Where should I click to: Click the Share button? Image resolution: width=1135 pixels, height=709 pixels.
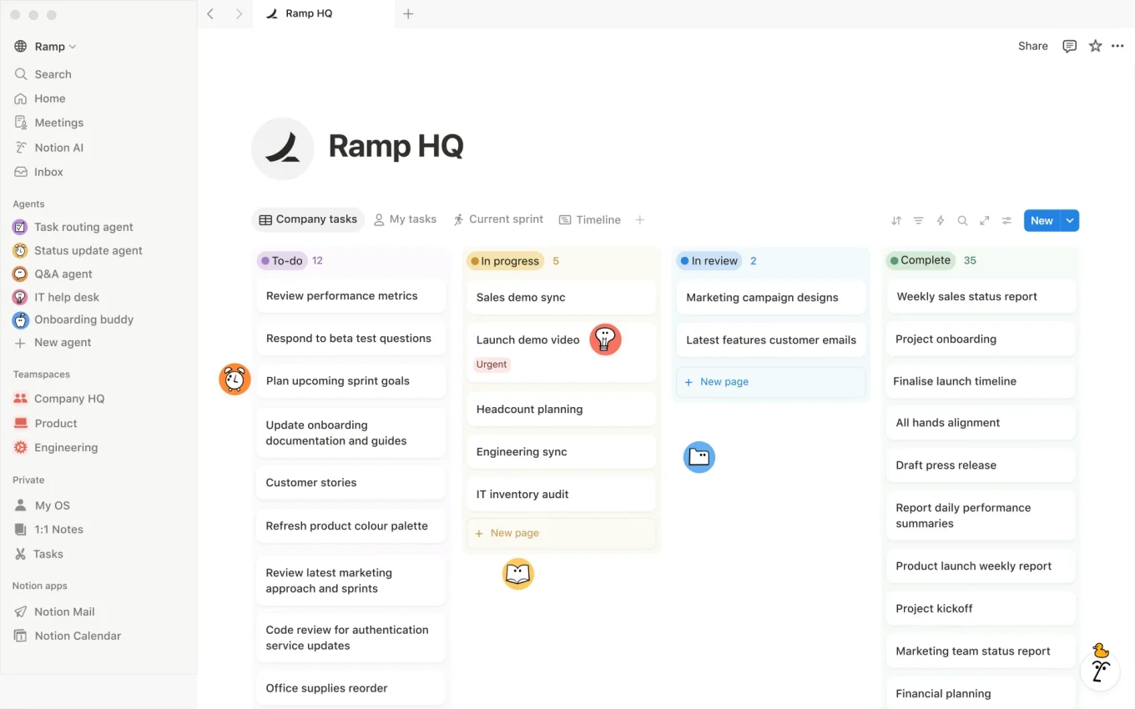click(1033, 46)
